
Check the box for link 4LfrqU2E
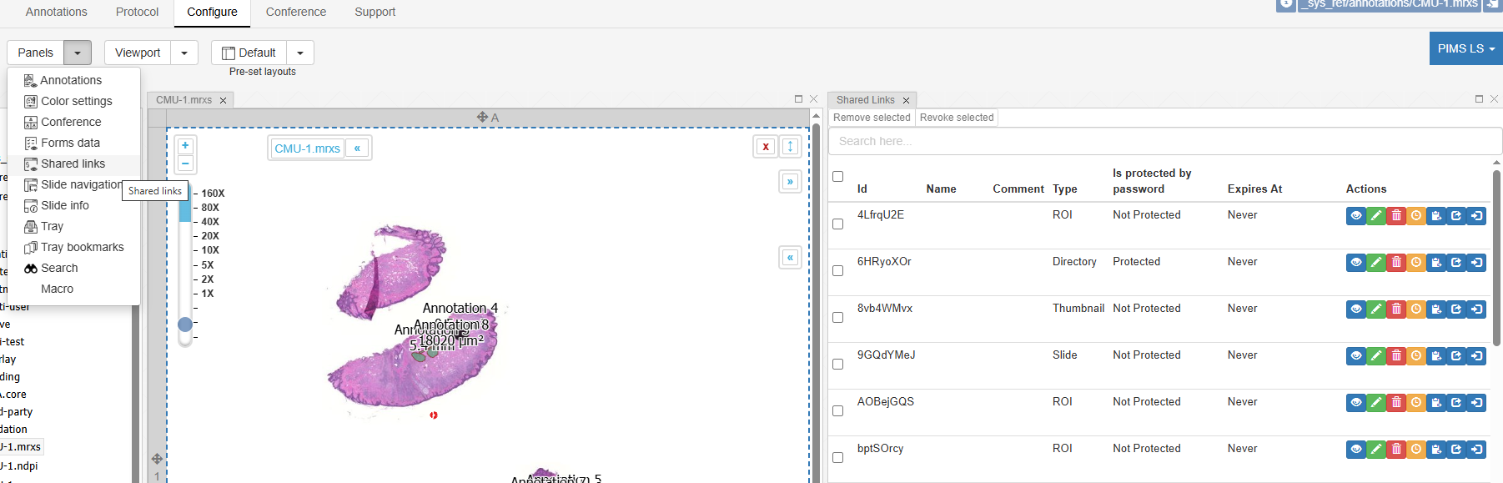pos(838,224)
